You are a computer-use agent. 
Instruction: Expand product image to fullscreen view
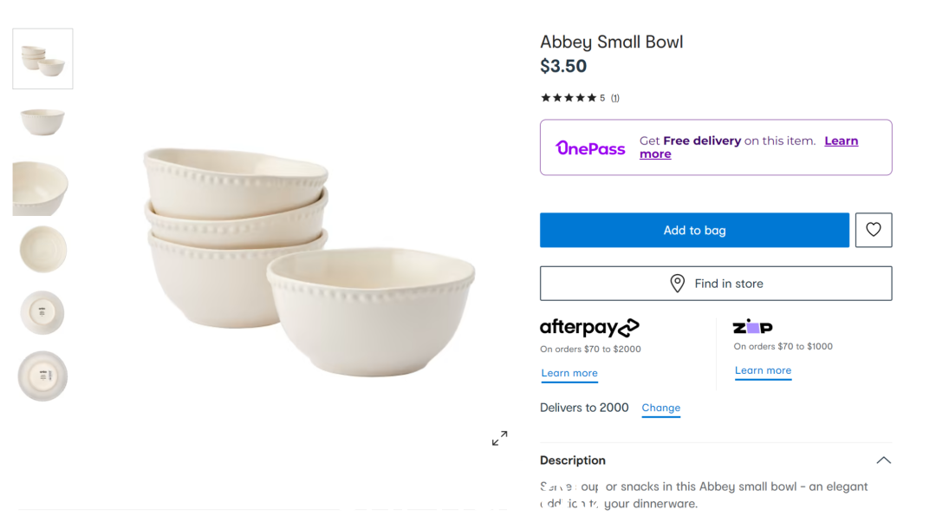click(500, 438)
